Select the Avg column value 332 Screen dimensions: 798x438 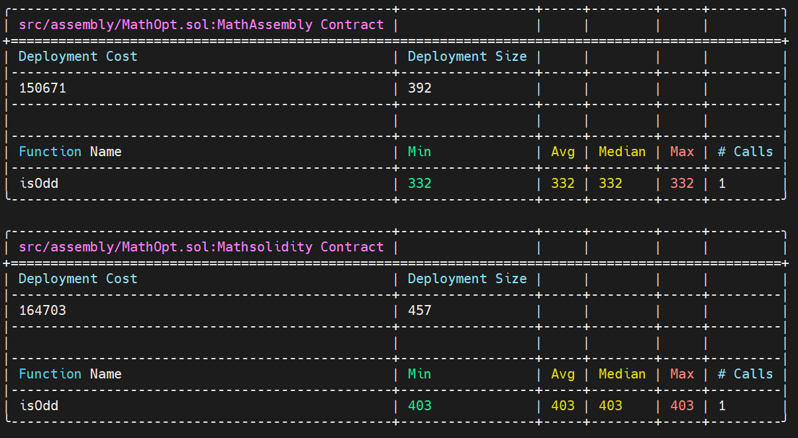click(x=563, y=183)
